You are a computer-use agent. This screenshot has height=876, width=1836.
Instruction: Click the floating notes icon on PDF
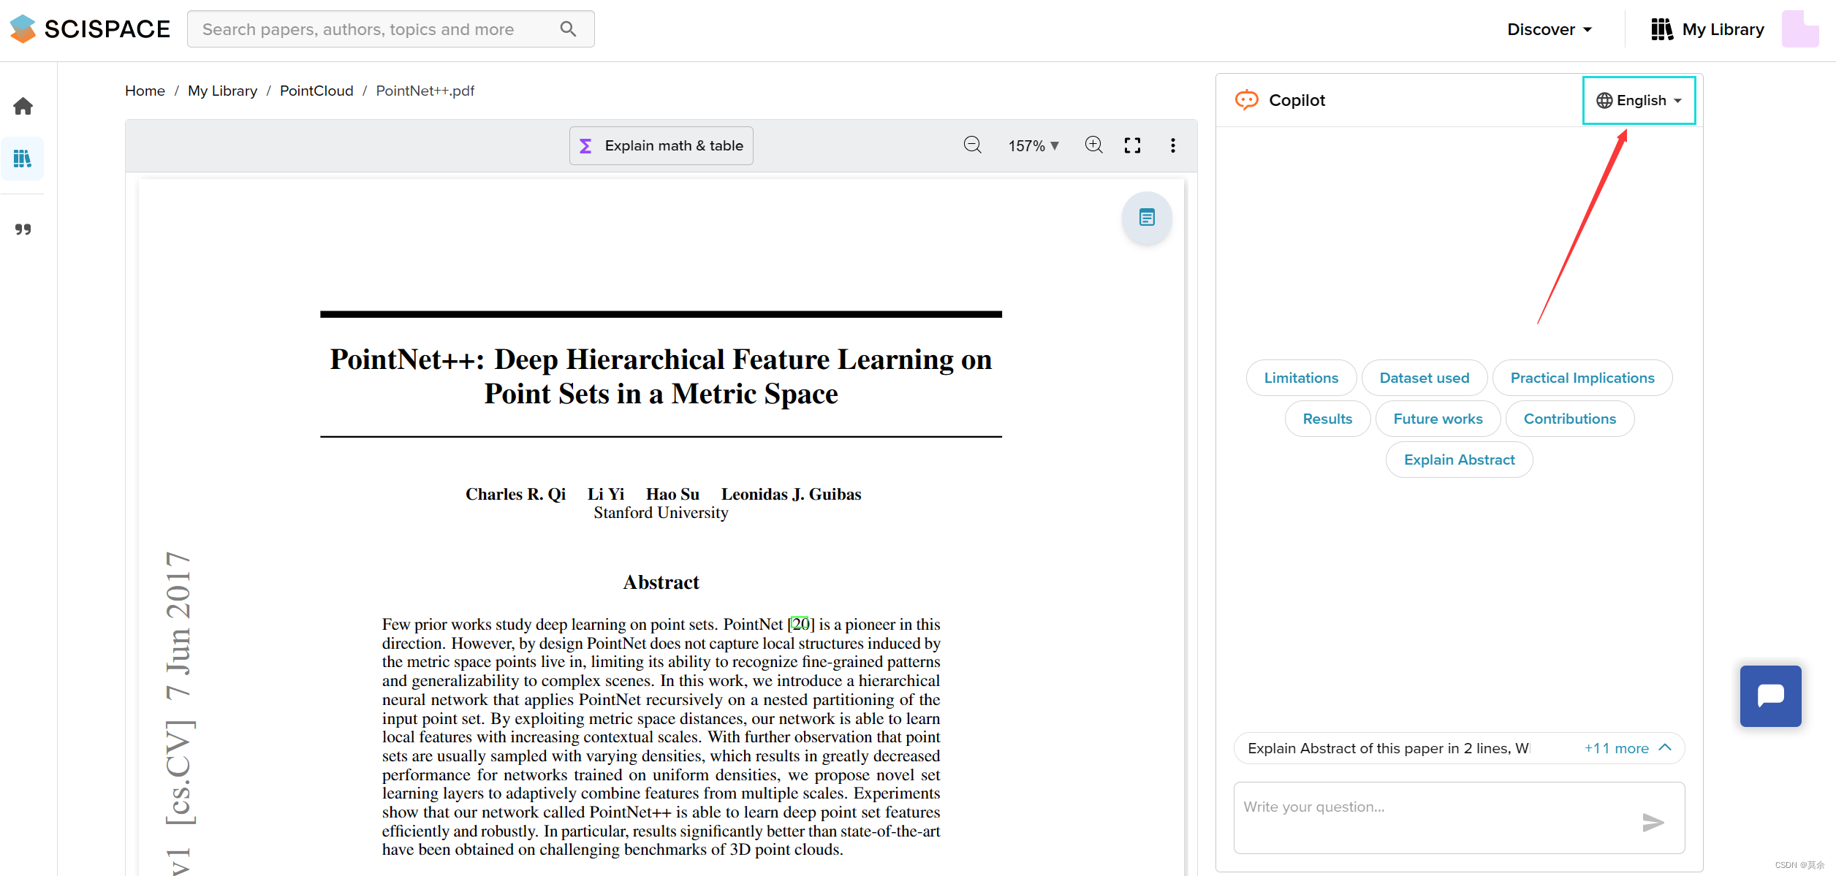(1147, 218)
